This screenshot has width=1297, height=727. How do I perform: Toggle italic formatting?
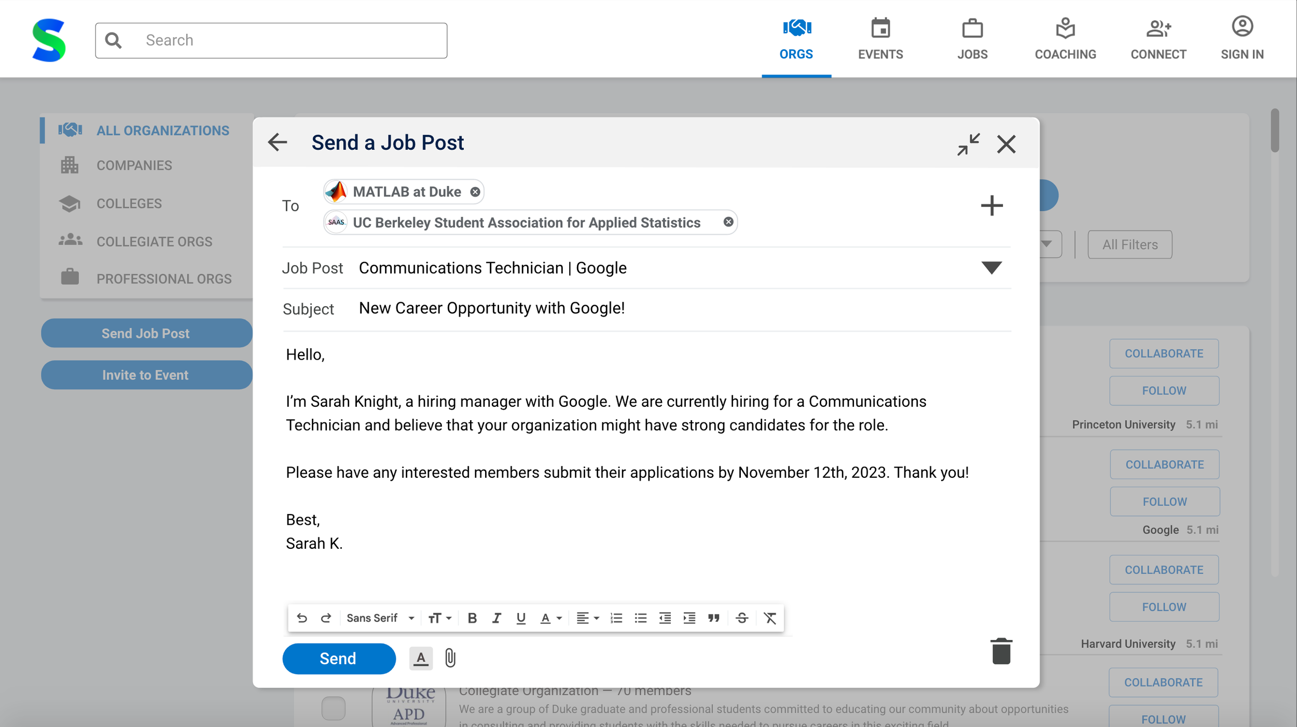point(496,618)
